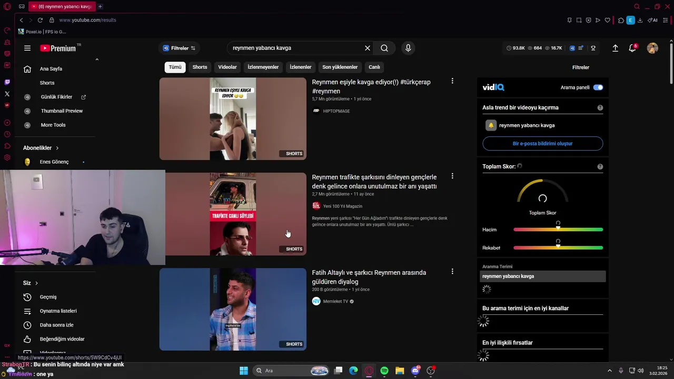Open the YouTube upload arrow icon

coord(615,48)
